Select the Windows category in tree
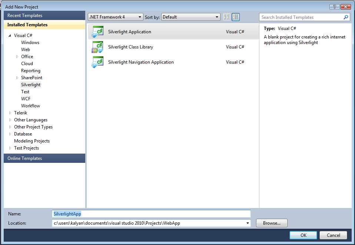 tap(30, 43)
